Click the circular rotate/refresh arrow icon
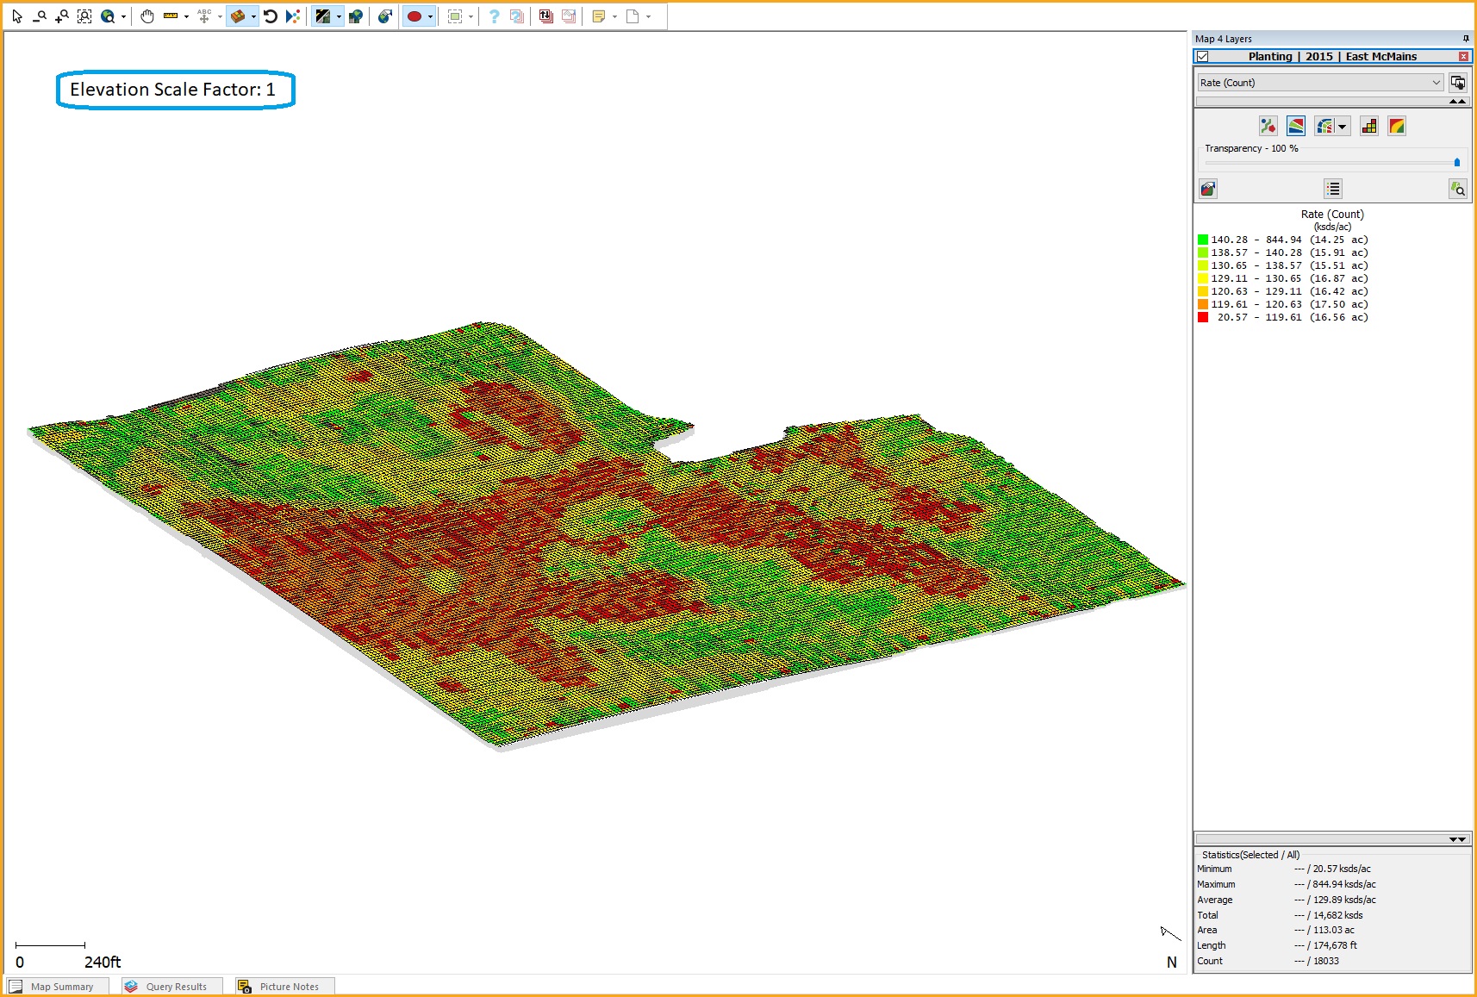 point(271,16)
